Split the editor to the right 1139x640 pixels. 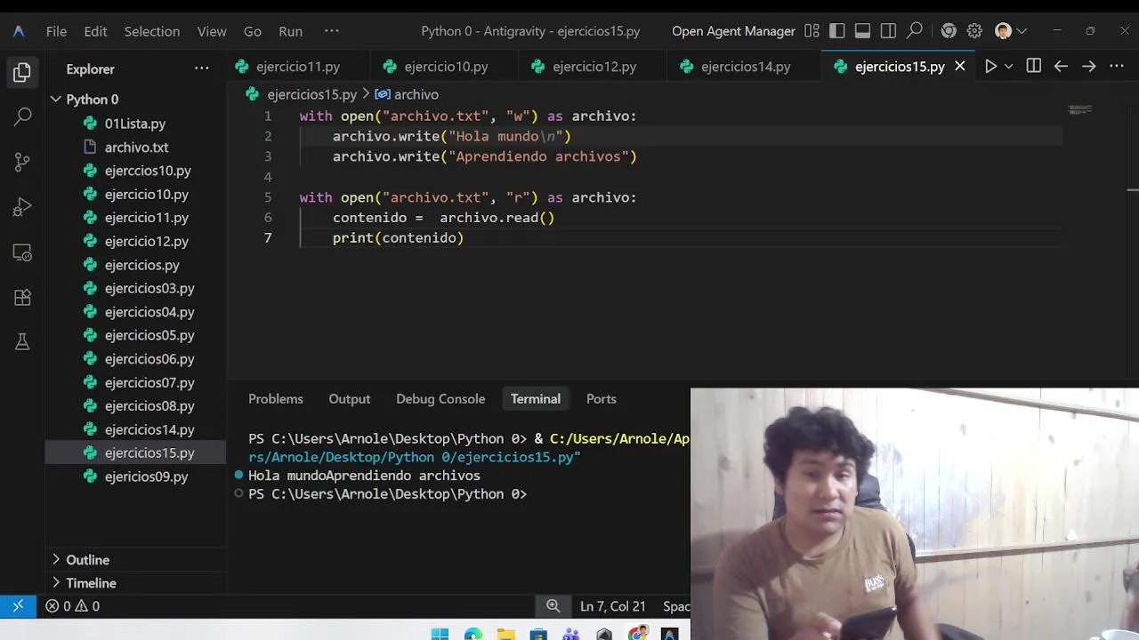tap(1033, 67)
